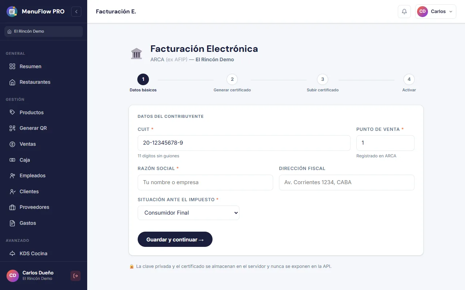Click the Resumen grid icon
465x290 pixels.
(x=12, y=66)
